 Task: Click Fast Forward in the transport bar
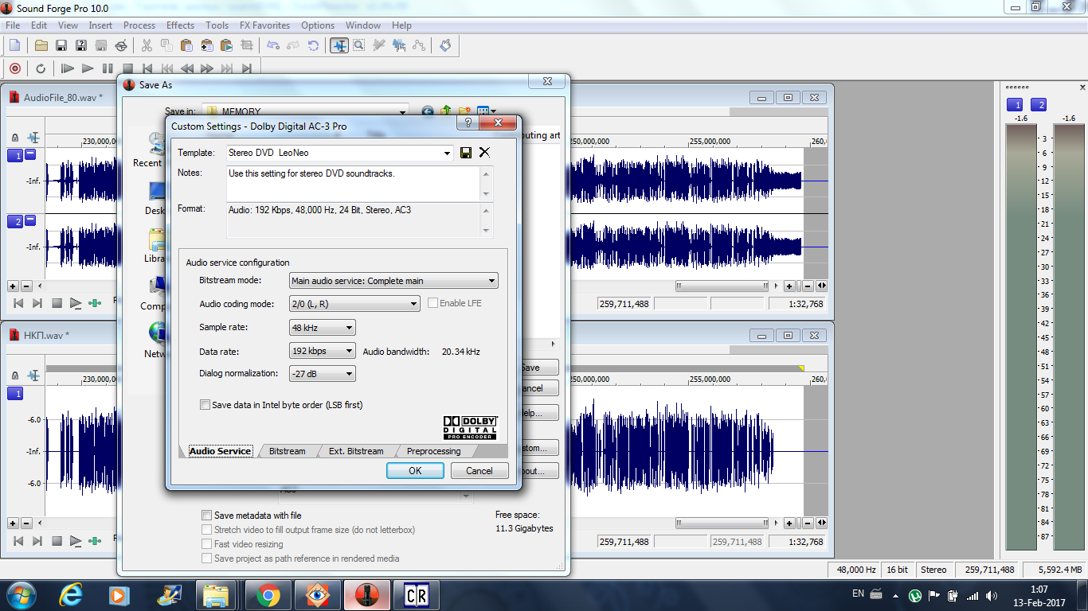(x=207, y=68)
